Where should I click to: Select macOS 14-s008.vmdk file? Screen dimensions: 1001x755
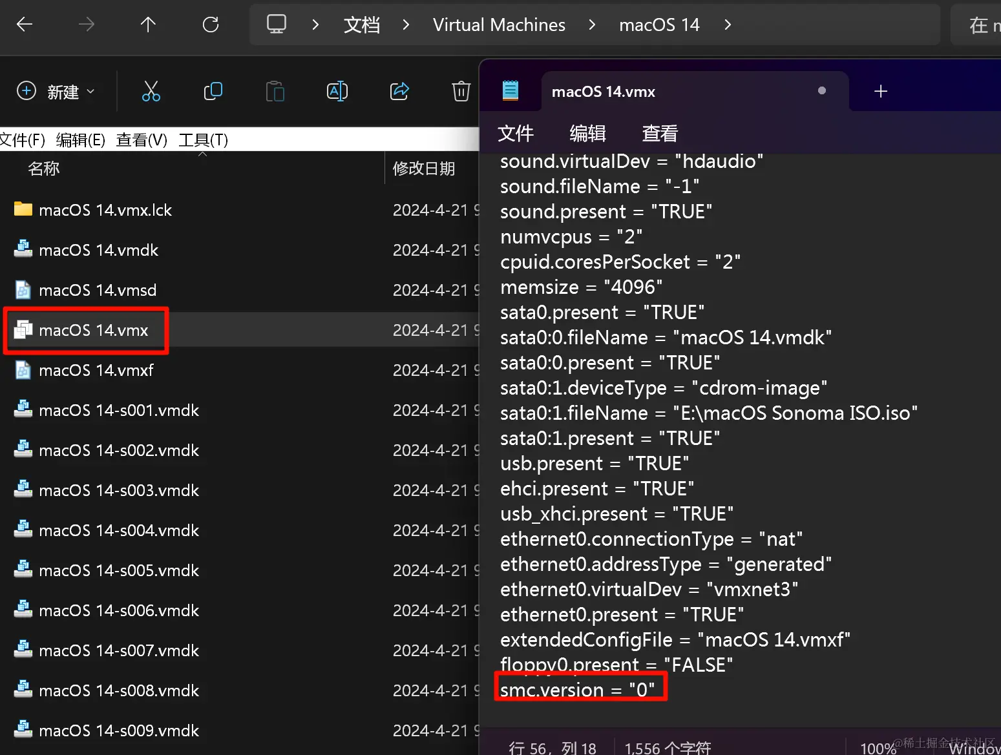119,690
